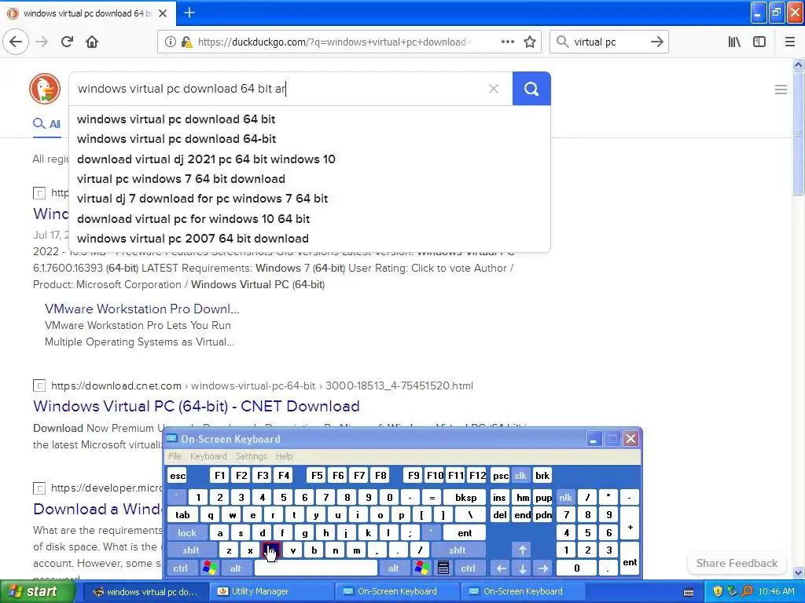Open a new browser tab
This screenshot has width=805, height=603.
click(x=189, y=13)
